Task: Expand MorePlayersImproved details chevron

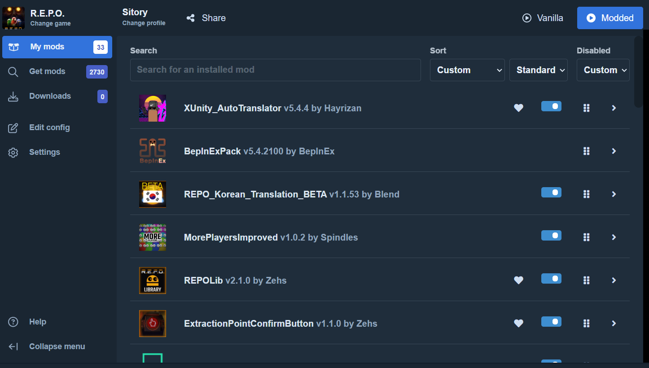Action: pos(614,237)
